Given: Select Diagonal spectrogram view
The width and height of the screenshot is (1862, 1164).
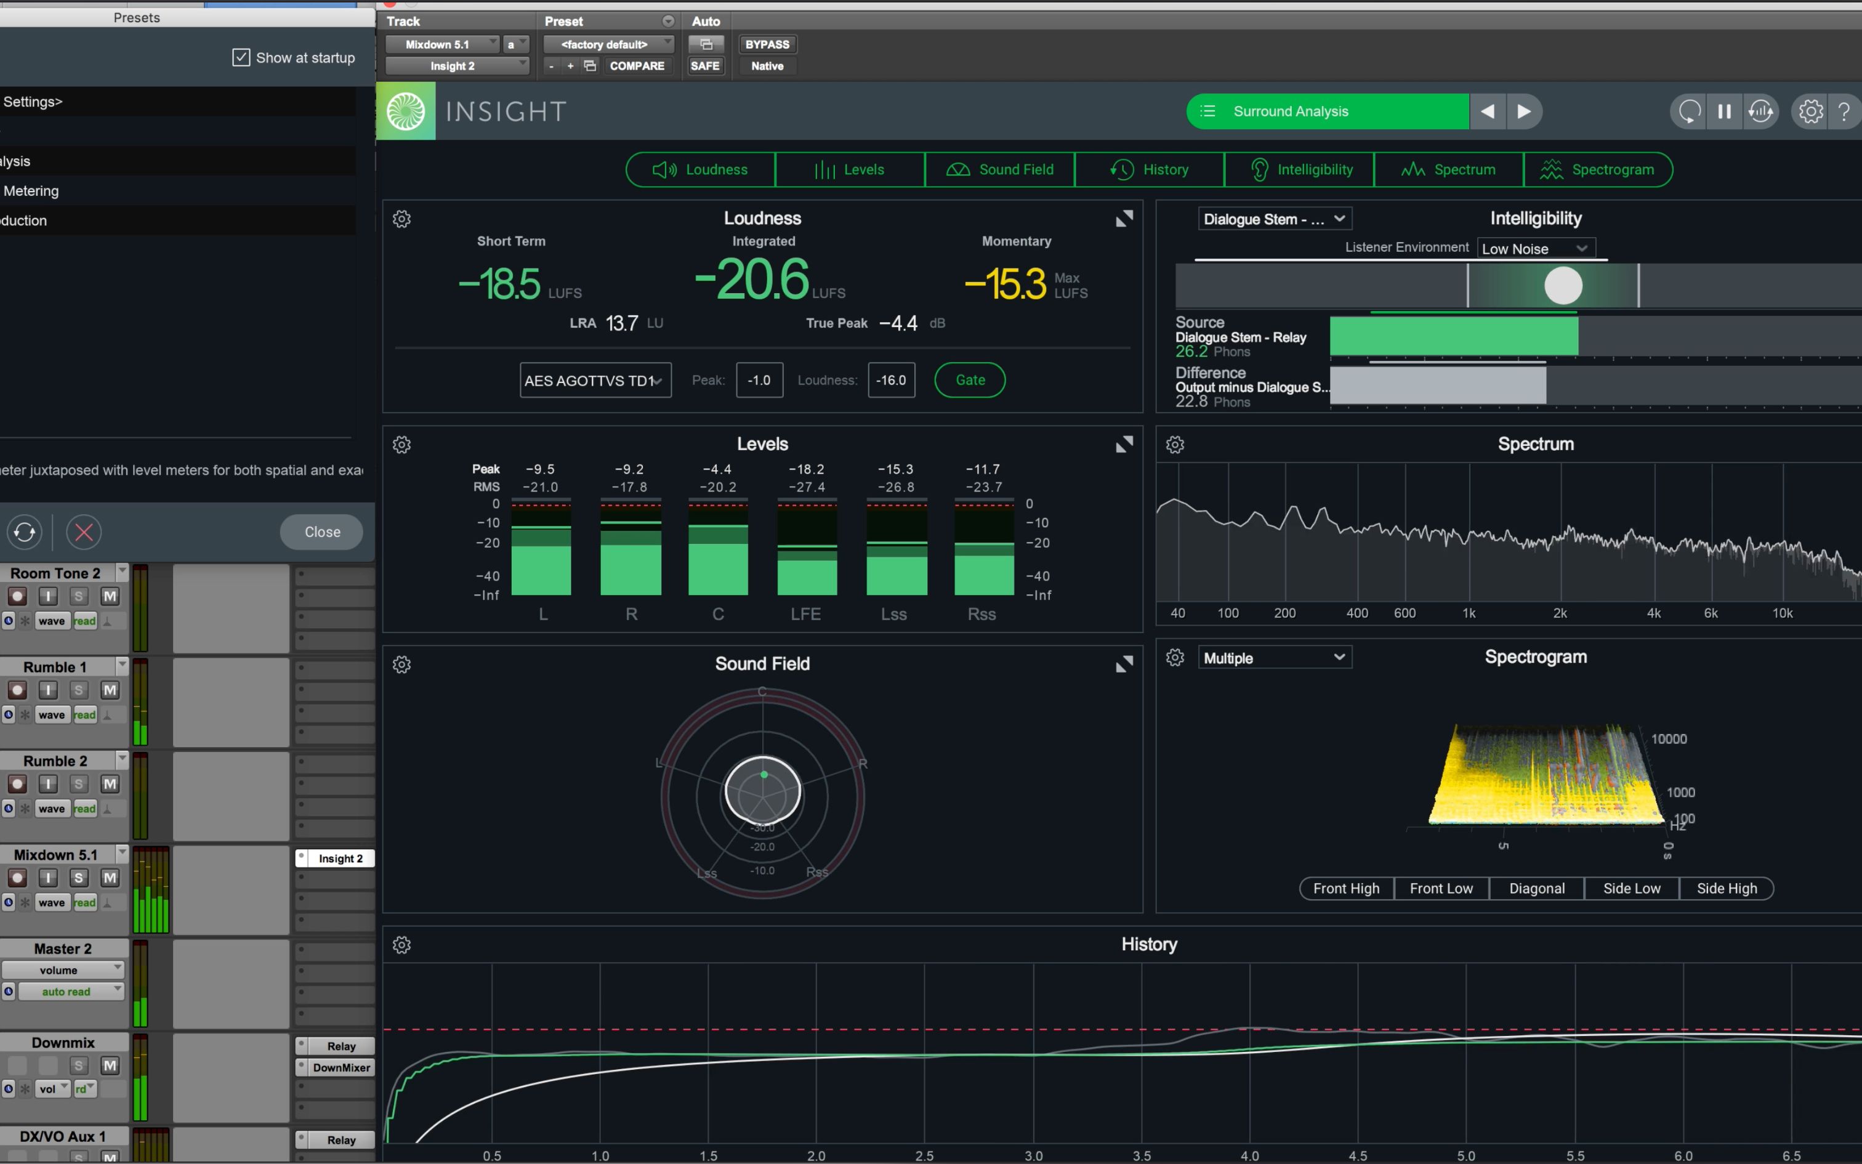Looking at the screenshot, I should 1536,889.
